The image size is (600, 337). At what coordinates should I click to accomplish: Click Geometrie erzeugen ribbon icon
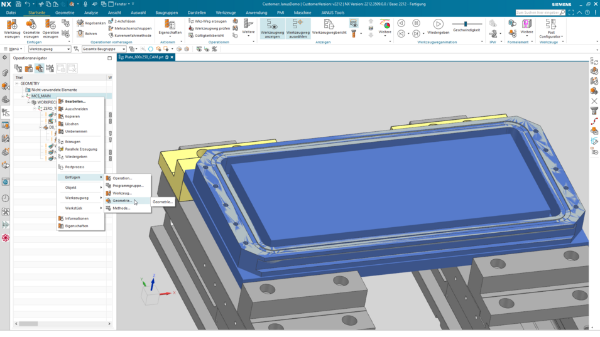31,29
